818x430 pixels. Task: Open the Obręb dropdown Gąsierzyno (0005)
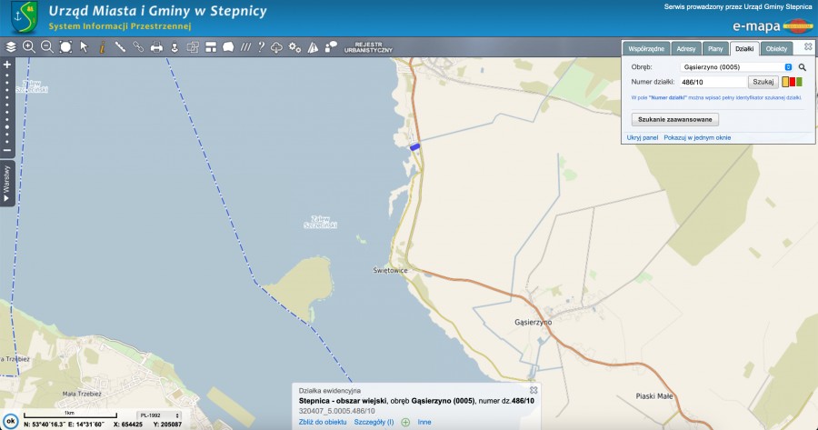pos(735,67)
